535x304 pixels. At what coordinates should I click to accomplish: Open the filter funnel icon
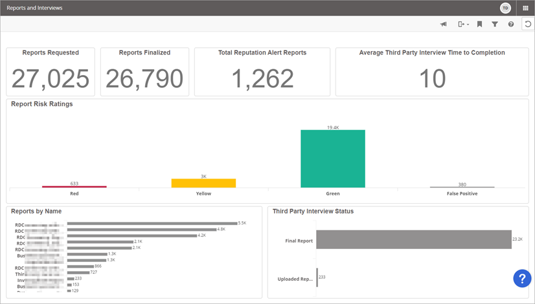click(x=495, y=25)
